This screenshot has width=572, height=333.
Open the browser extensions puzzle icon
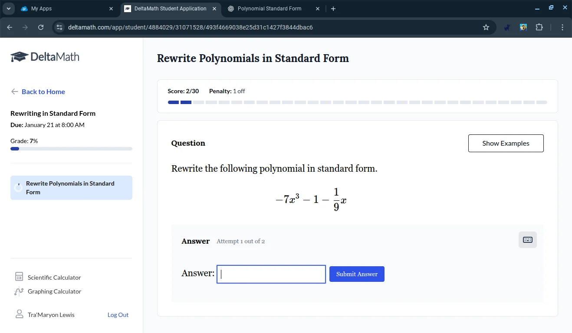[539, 27]
